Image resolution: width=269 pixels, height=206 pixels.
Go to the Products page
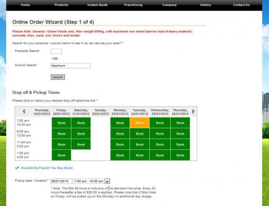61,5
